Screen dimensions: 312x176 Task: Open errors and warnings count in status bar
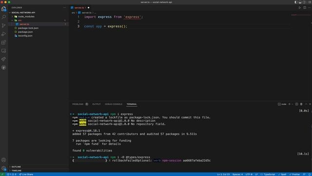(11, 174)
